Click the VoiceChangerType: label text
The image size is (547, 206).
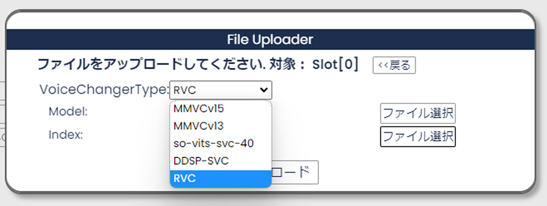coord(104,90)
